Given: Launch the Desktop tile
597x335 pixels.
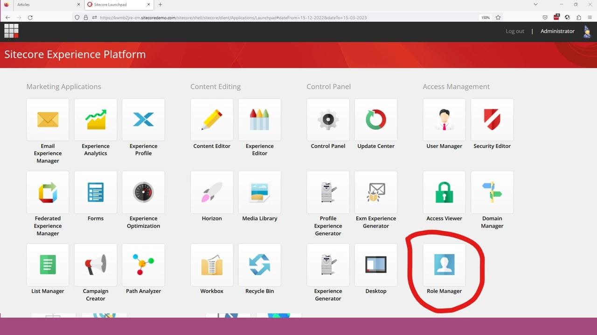Looking at the screenshot, I should [376, 265].
